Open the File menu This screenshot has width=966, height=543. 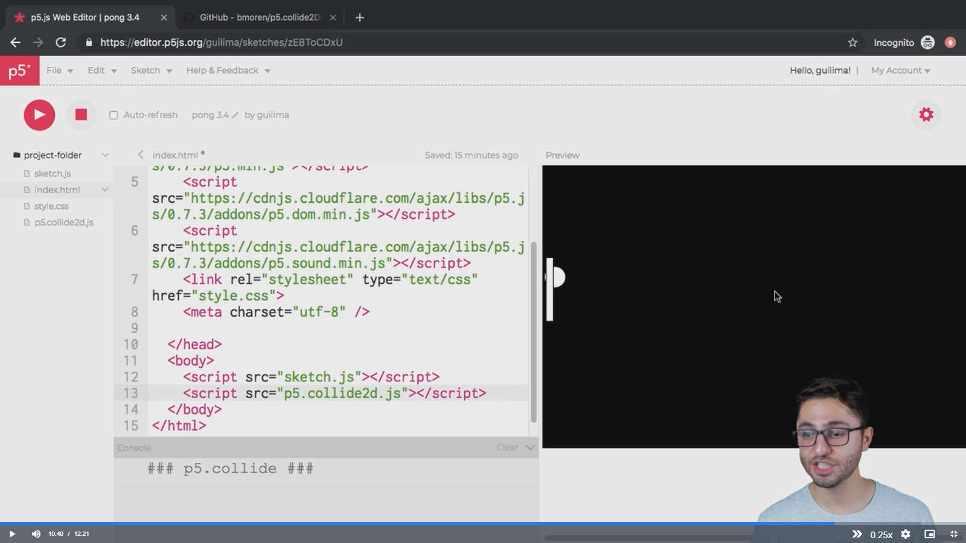(60, 71)
